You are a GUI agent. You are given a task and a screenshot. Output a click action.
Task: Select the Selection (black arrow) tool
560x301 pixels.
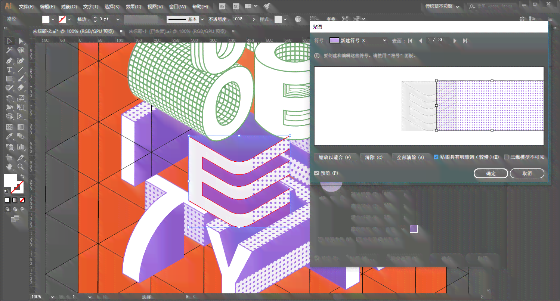[x=9, y=41]
